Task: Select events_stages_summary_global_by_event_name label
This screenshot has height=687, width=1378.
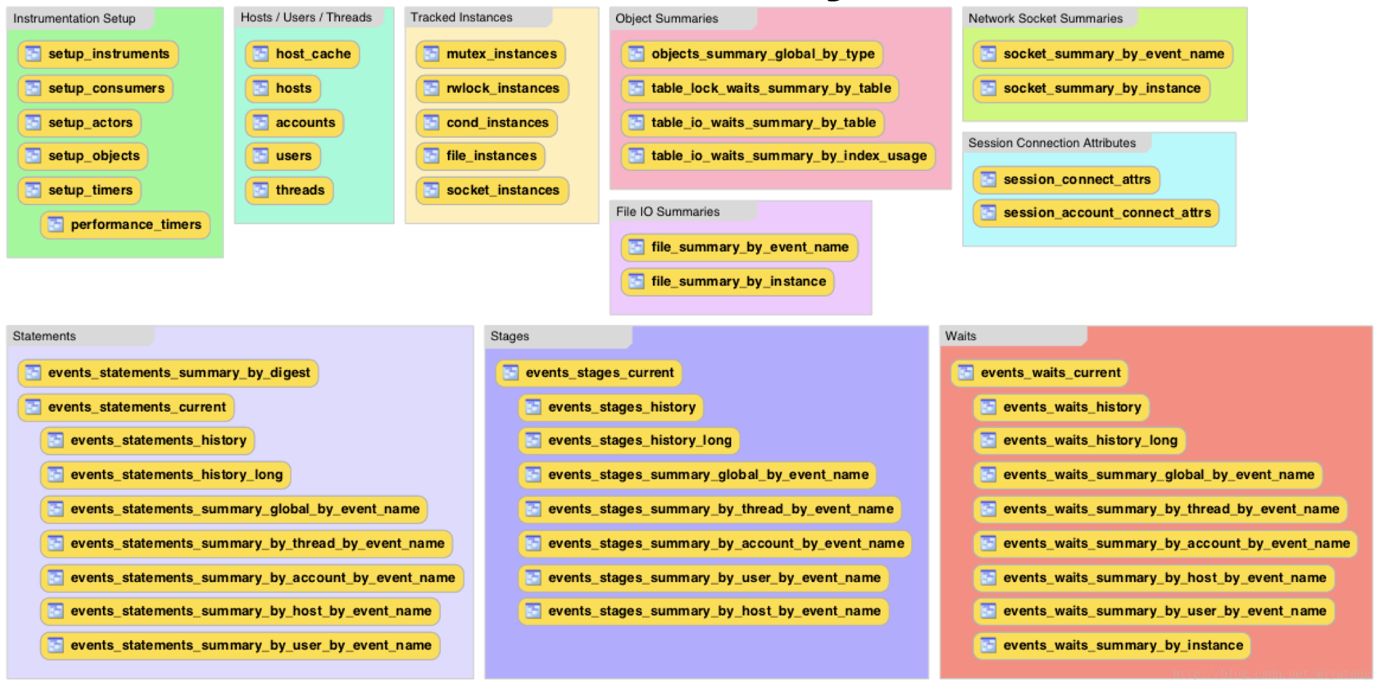Action: (709, 474)
